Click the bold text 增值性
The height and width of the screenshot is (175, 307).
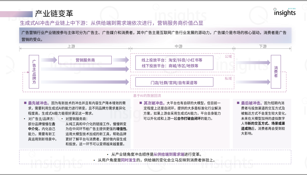tap(121, 129)
